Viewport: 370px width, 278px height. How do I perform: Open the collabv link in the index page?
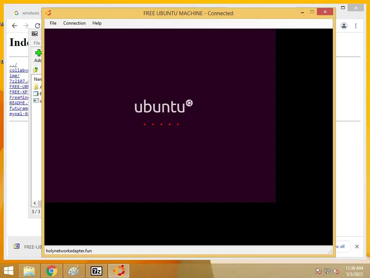19,70
